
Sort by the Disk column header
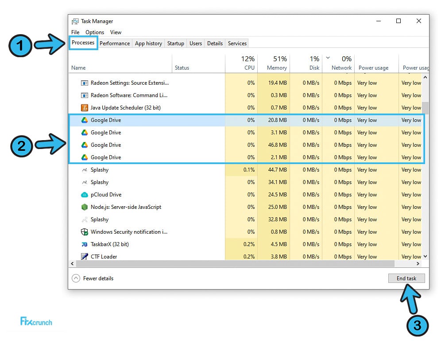(306, 64)
